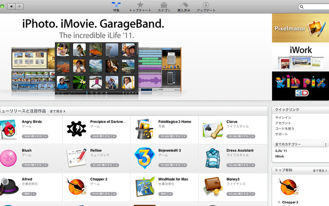Open the Purchased (購入済み) tab
The image size is (329, 206).
tap(184, 7)
